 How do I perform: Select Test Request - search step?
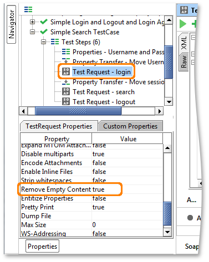104,92
